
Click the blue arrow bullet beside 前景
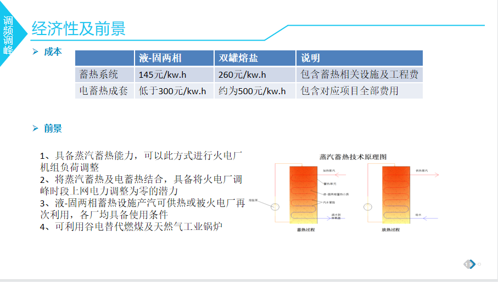(x=36, y=129)
